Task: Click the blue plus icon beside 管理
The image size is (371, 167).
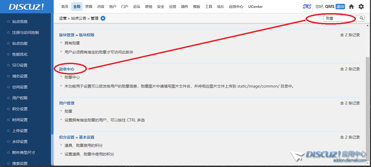Action: coord(103,18)
